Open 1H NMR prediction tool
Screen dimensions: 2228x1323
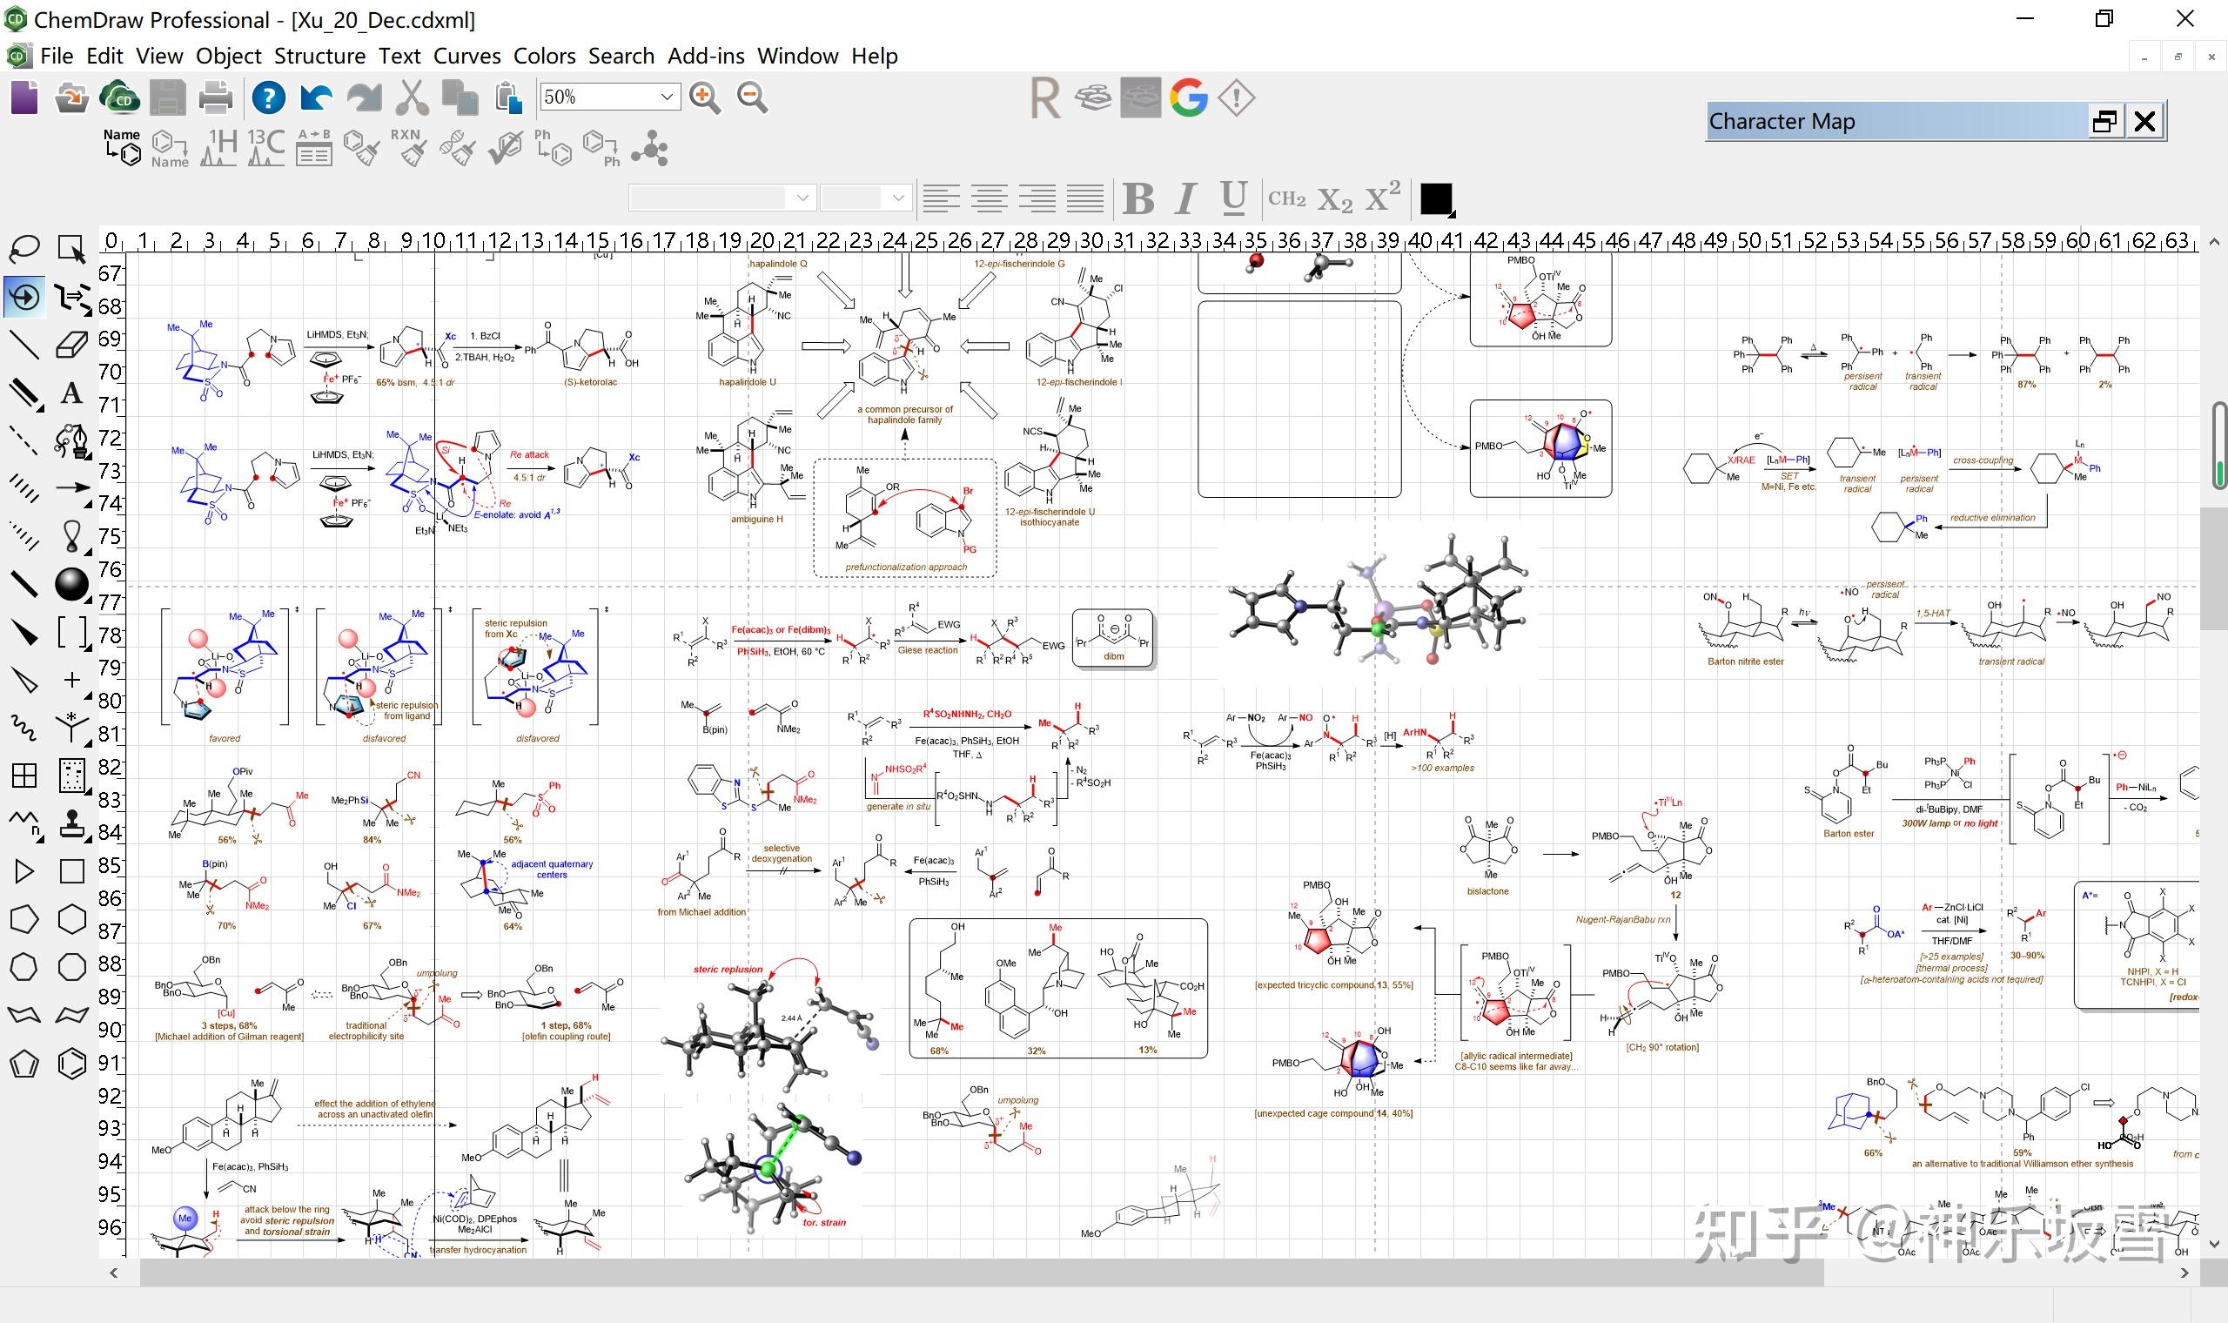(x=219, y=148)
